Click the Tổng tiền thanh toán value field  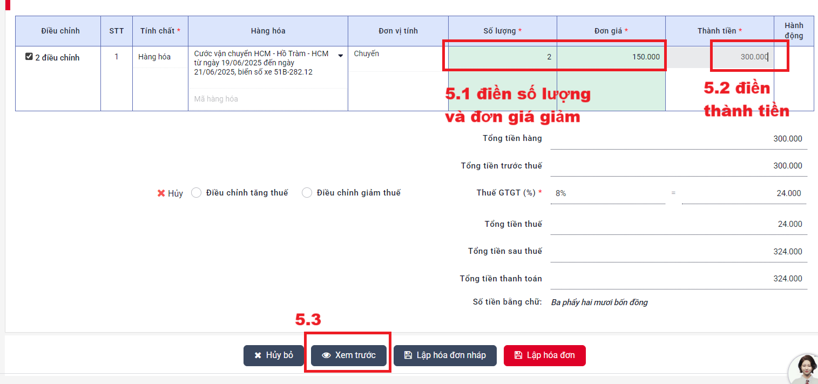pos(678,279)
